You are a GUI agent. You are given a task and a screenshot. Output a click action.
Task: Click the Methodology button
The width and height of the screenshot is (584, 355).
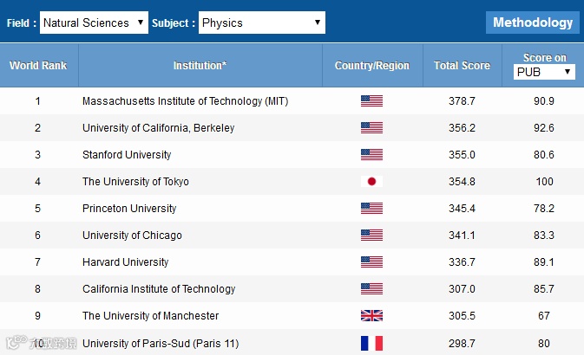[x=532, y=23]
